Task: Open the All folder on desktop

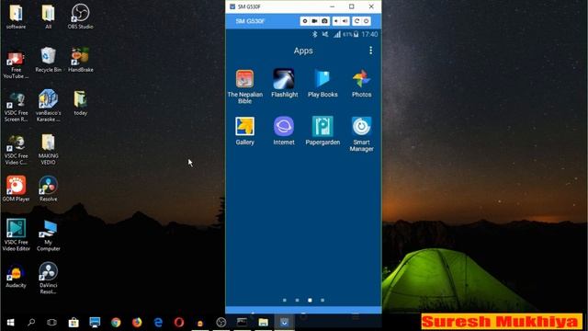Action: 49,17
